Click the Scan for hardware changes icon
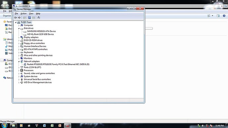The height and width of the screenshot is (128, 228). click(39, 17)
